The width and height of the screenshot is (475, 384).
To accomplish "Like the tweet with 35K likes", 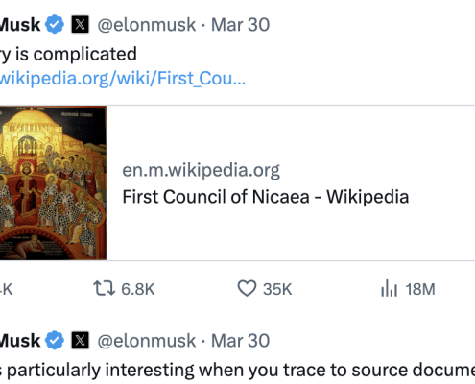I will tap(247, 288).
